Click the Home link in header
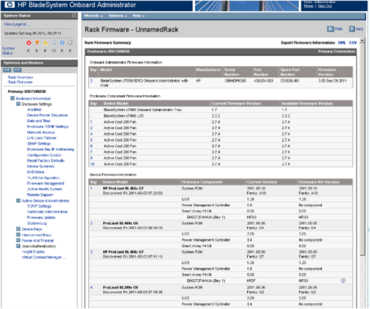 (x=309, y=6)
